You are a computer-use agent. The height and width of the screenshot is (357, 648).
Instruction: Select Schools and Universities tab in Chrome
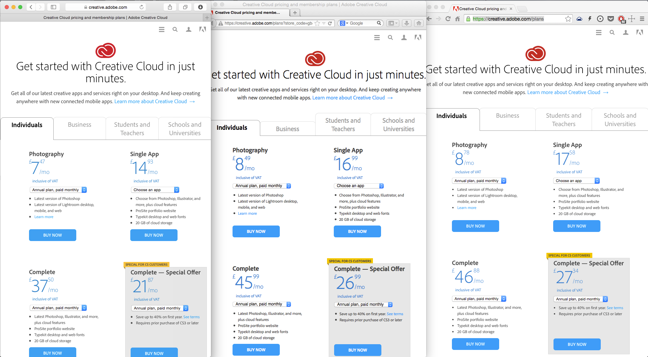(620, 120)
